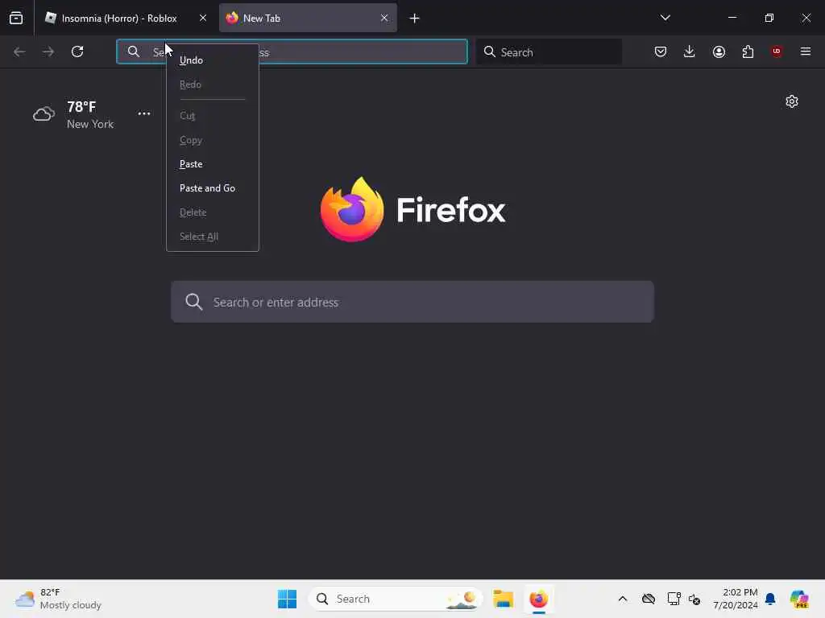Click the display/network tray icon
Image resolution: width=825 pixels, height=618 pixels.
coord(674,599)
